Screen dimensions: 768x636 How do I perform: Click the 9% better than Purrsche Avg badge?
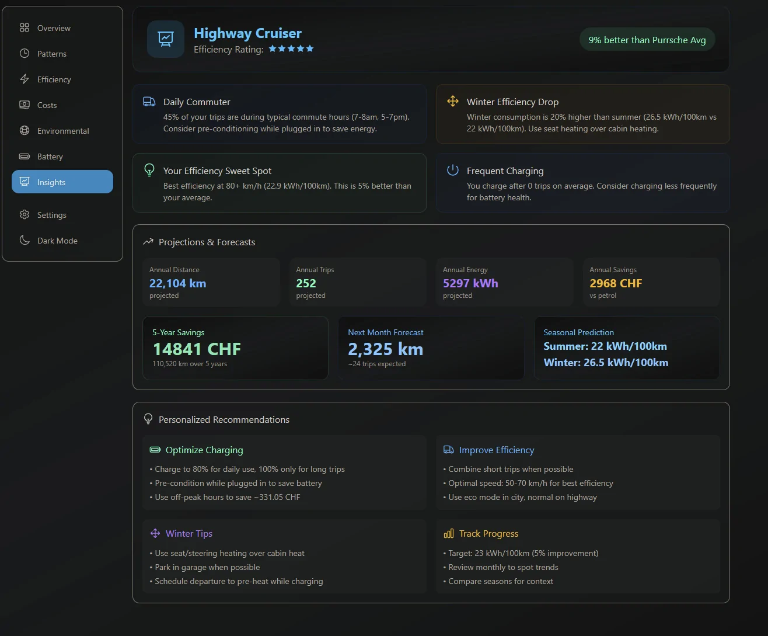[x=647, y=40]
